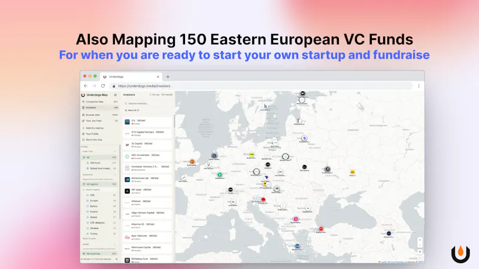Click the map locate-me icon
This screenshot has width=479, height=269.
tap(420, 252)
